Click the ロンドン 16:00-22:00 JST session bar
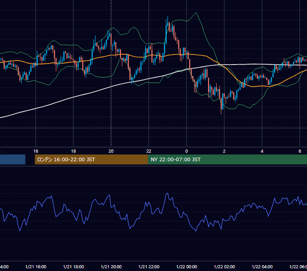The width and height of the screenshot is (307, 271). coord(91,159)
